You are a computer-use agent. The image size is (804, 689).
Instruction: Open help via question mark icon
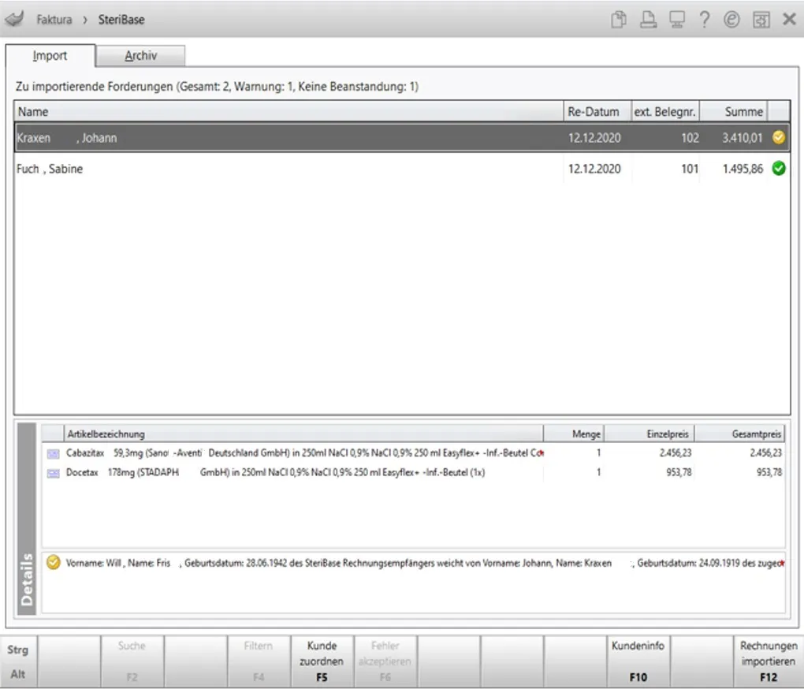705,20
